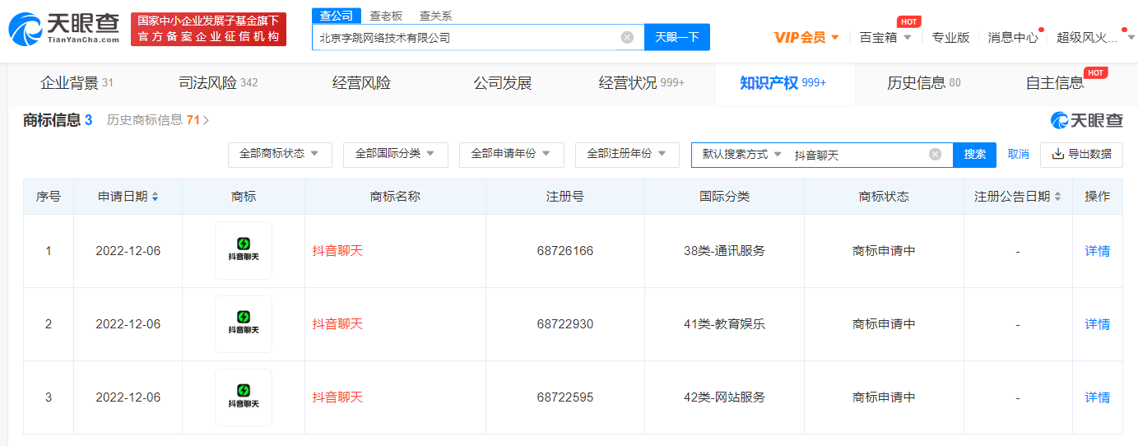The width and height of the screenshot is (1138, 446).
Task: Open 详情 for 38类-通讯服务 row
Action: coord(1097,251)
